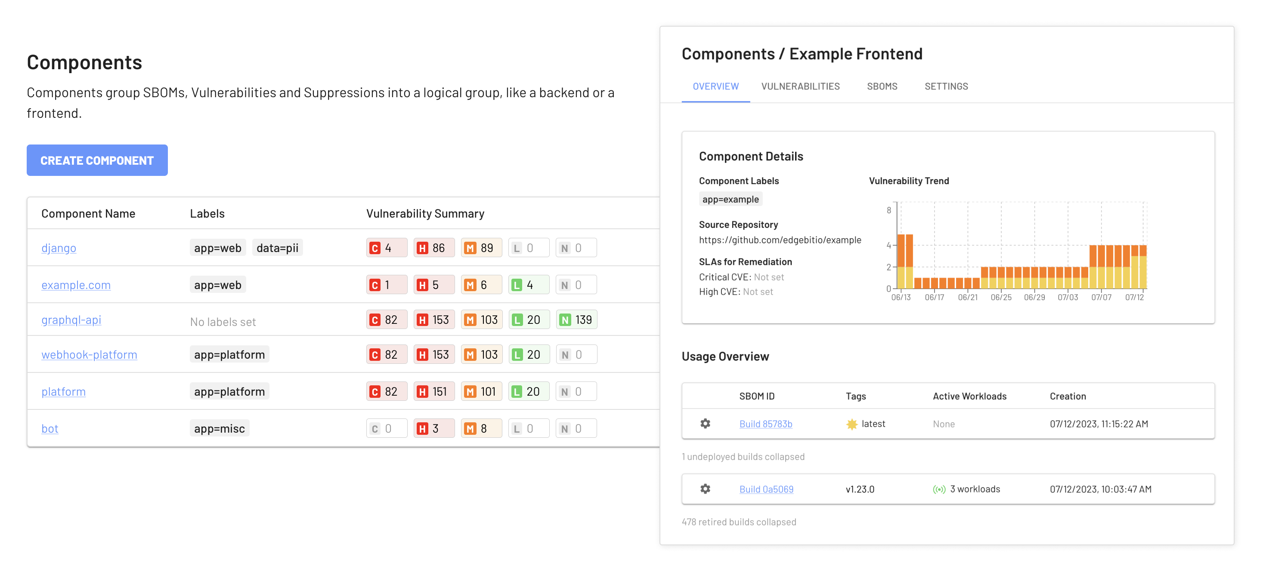Click the 'No labels set' text
Viewport: 1263px width, 578px height.
pyautogui.click(x=223, y=322)
